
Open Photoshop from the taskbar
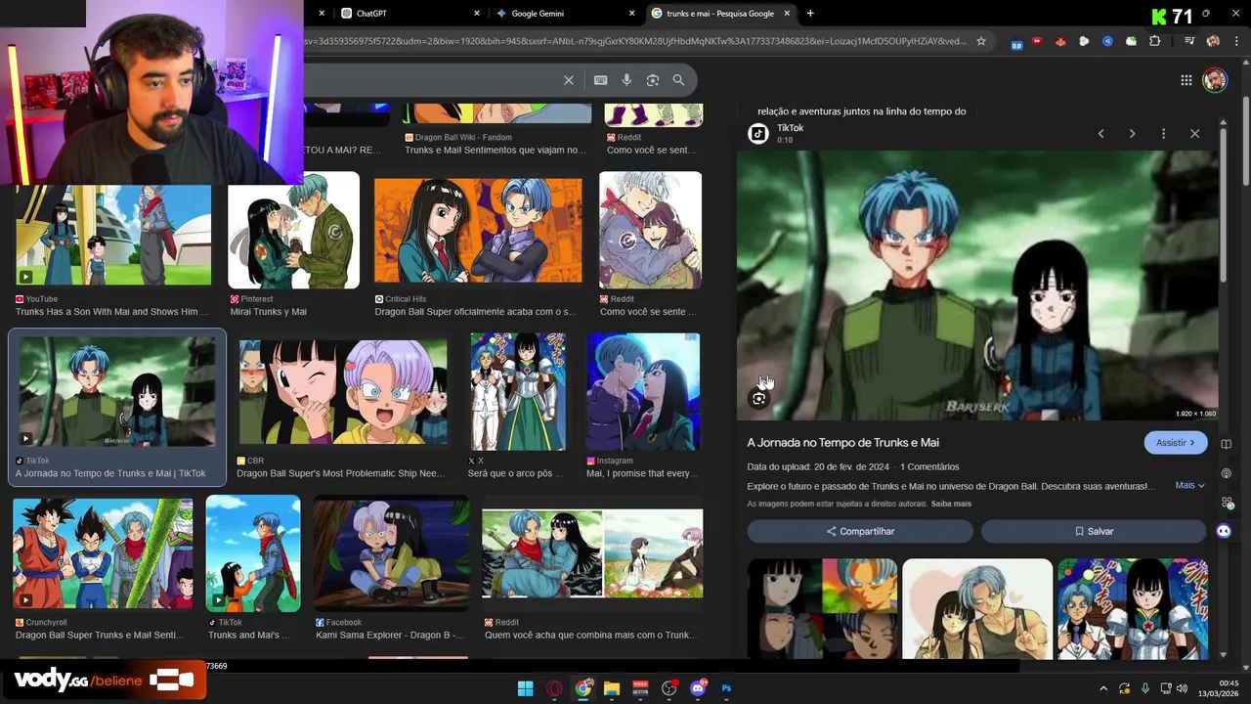[x=726, y=688]
